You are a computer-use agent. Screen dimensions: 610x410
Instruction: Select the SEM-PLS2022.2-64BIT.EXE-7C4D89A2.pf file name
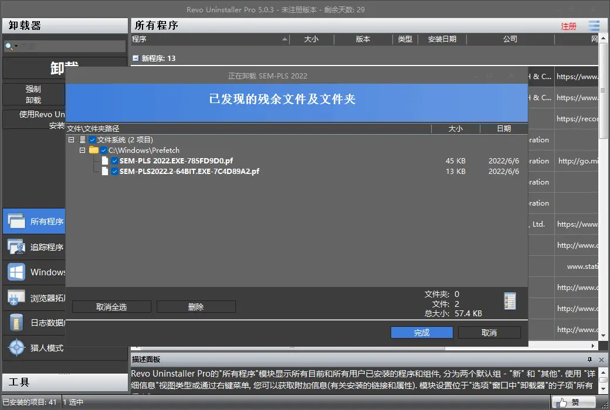[189, 171]
